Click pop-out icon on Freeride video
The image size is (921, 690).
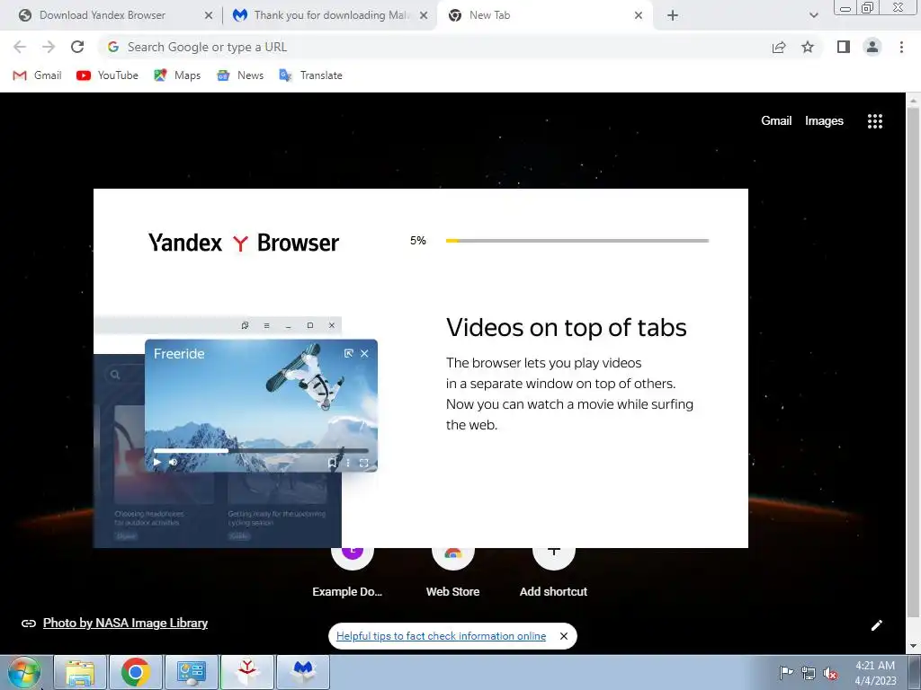pyautogui.click(x=348, y=353)
